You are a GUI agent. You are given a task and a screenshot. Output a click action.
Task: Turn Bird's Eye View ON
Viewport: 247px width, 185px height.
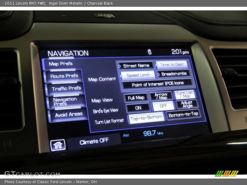[138, 108]
